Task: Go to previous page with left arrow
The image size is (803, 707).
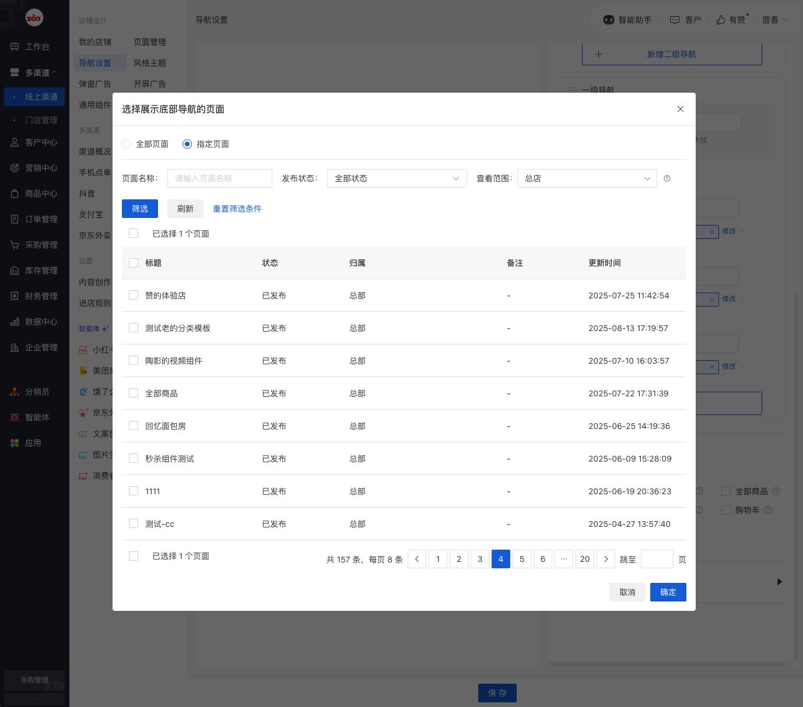Action: (417, 559)
